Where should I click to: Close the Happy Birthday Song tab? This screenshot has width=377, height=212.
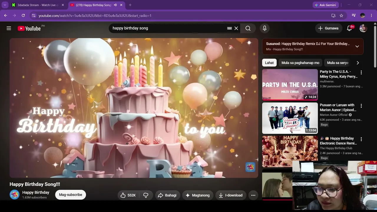coord(121,5)
